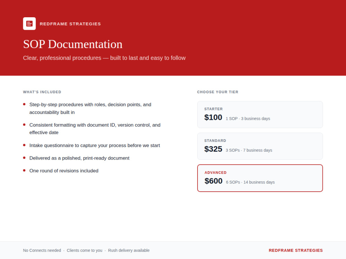This screenshot has width=346, height=259.
Task: Click the CHOOSE YOUR TIER heading
Action: pyautogui.click(x=218, y=92)
